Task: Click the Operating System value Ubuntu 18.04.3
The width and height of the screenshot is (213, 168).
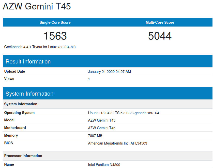Action: pos(124,113)
